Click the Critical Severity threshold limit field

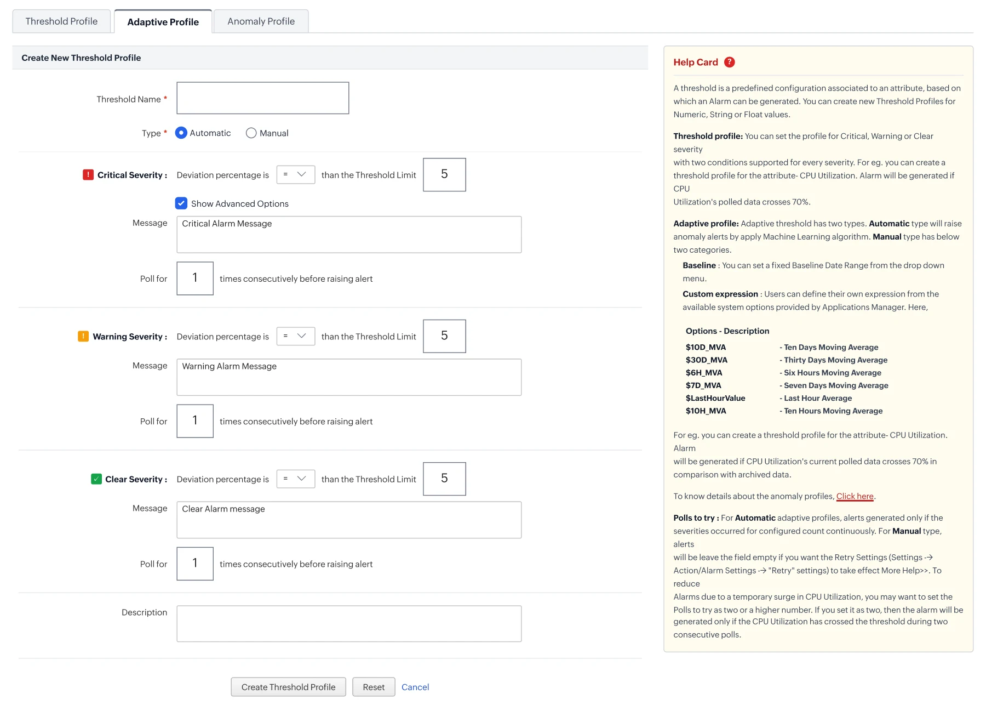point(445,175)
